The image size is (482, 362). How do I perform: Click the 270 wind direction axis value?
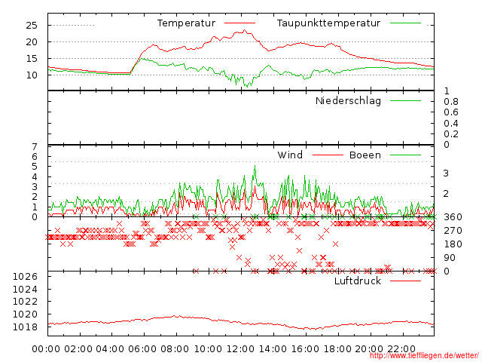click(453, 231)
